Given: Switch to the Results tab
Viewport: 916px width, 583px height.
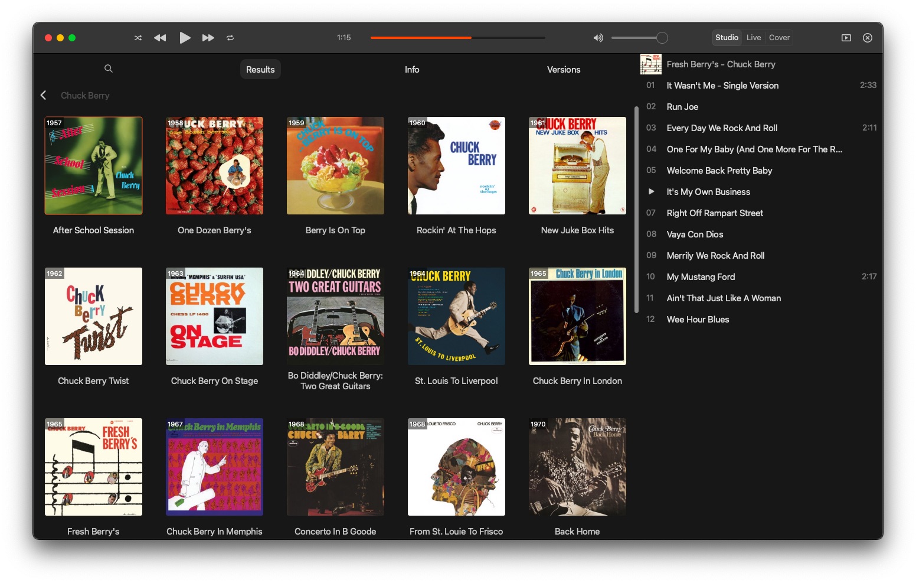Looking at the screenshot, I should coord(260,69).
